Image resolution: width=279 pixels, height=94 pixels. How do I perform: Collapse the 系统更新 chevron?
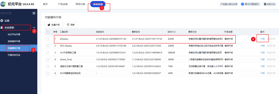point(34,28)
